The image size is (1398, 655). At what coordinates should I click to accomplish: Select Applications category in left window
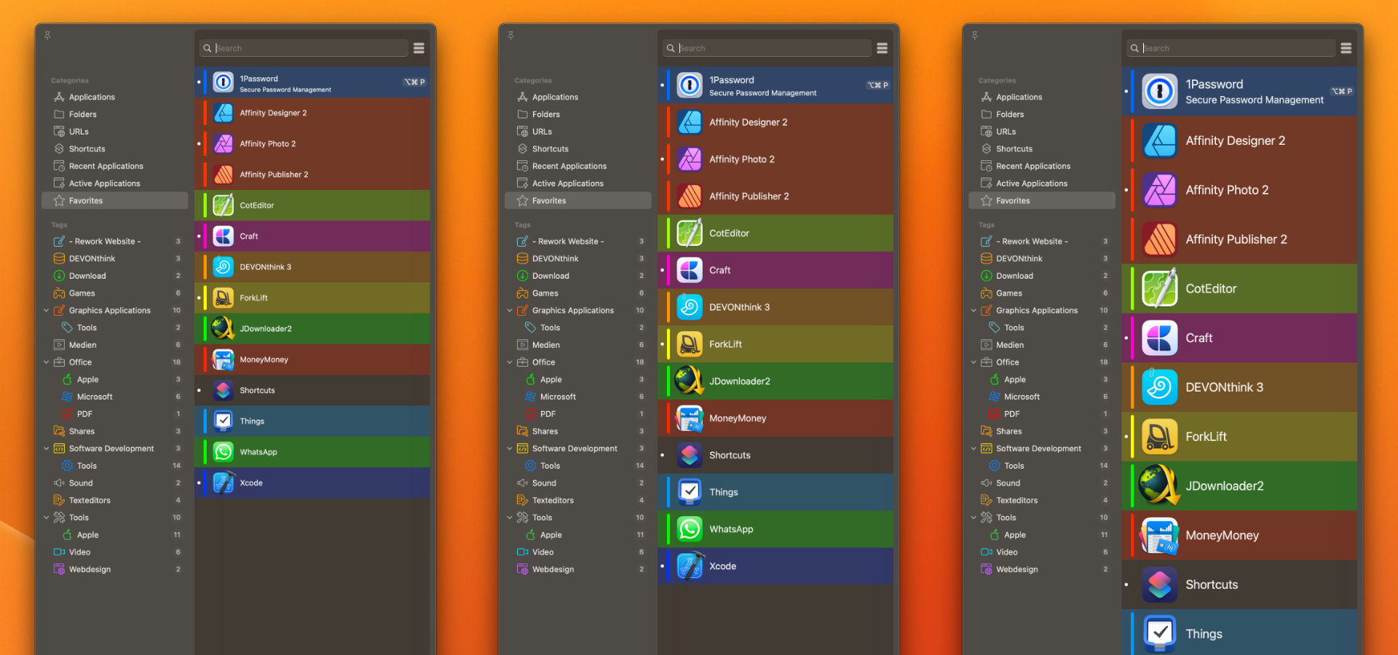pos(114,97)
